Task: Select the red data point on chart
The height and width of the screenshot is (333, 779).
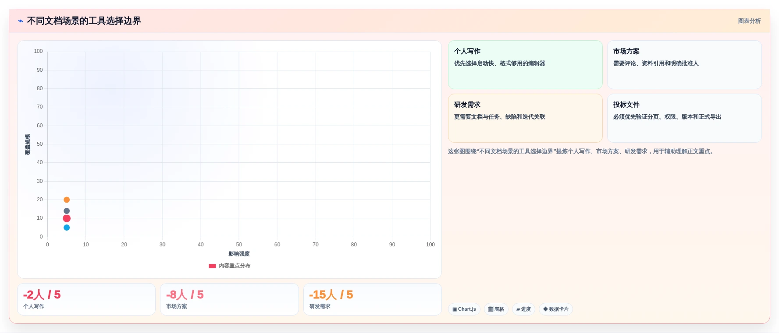Action: coord(67,218)
